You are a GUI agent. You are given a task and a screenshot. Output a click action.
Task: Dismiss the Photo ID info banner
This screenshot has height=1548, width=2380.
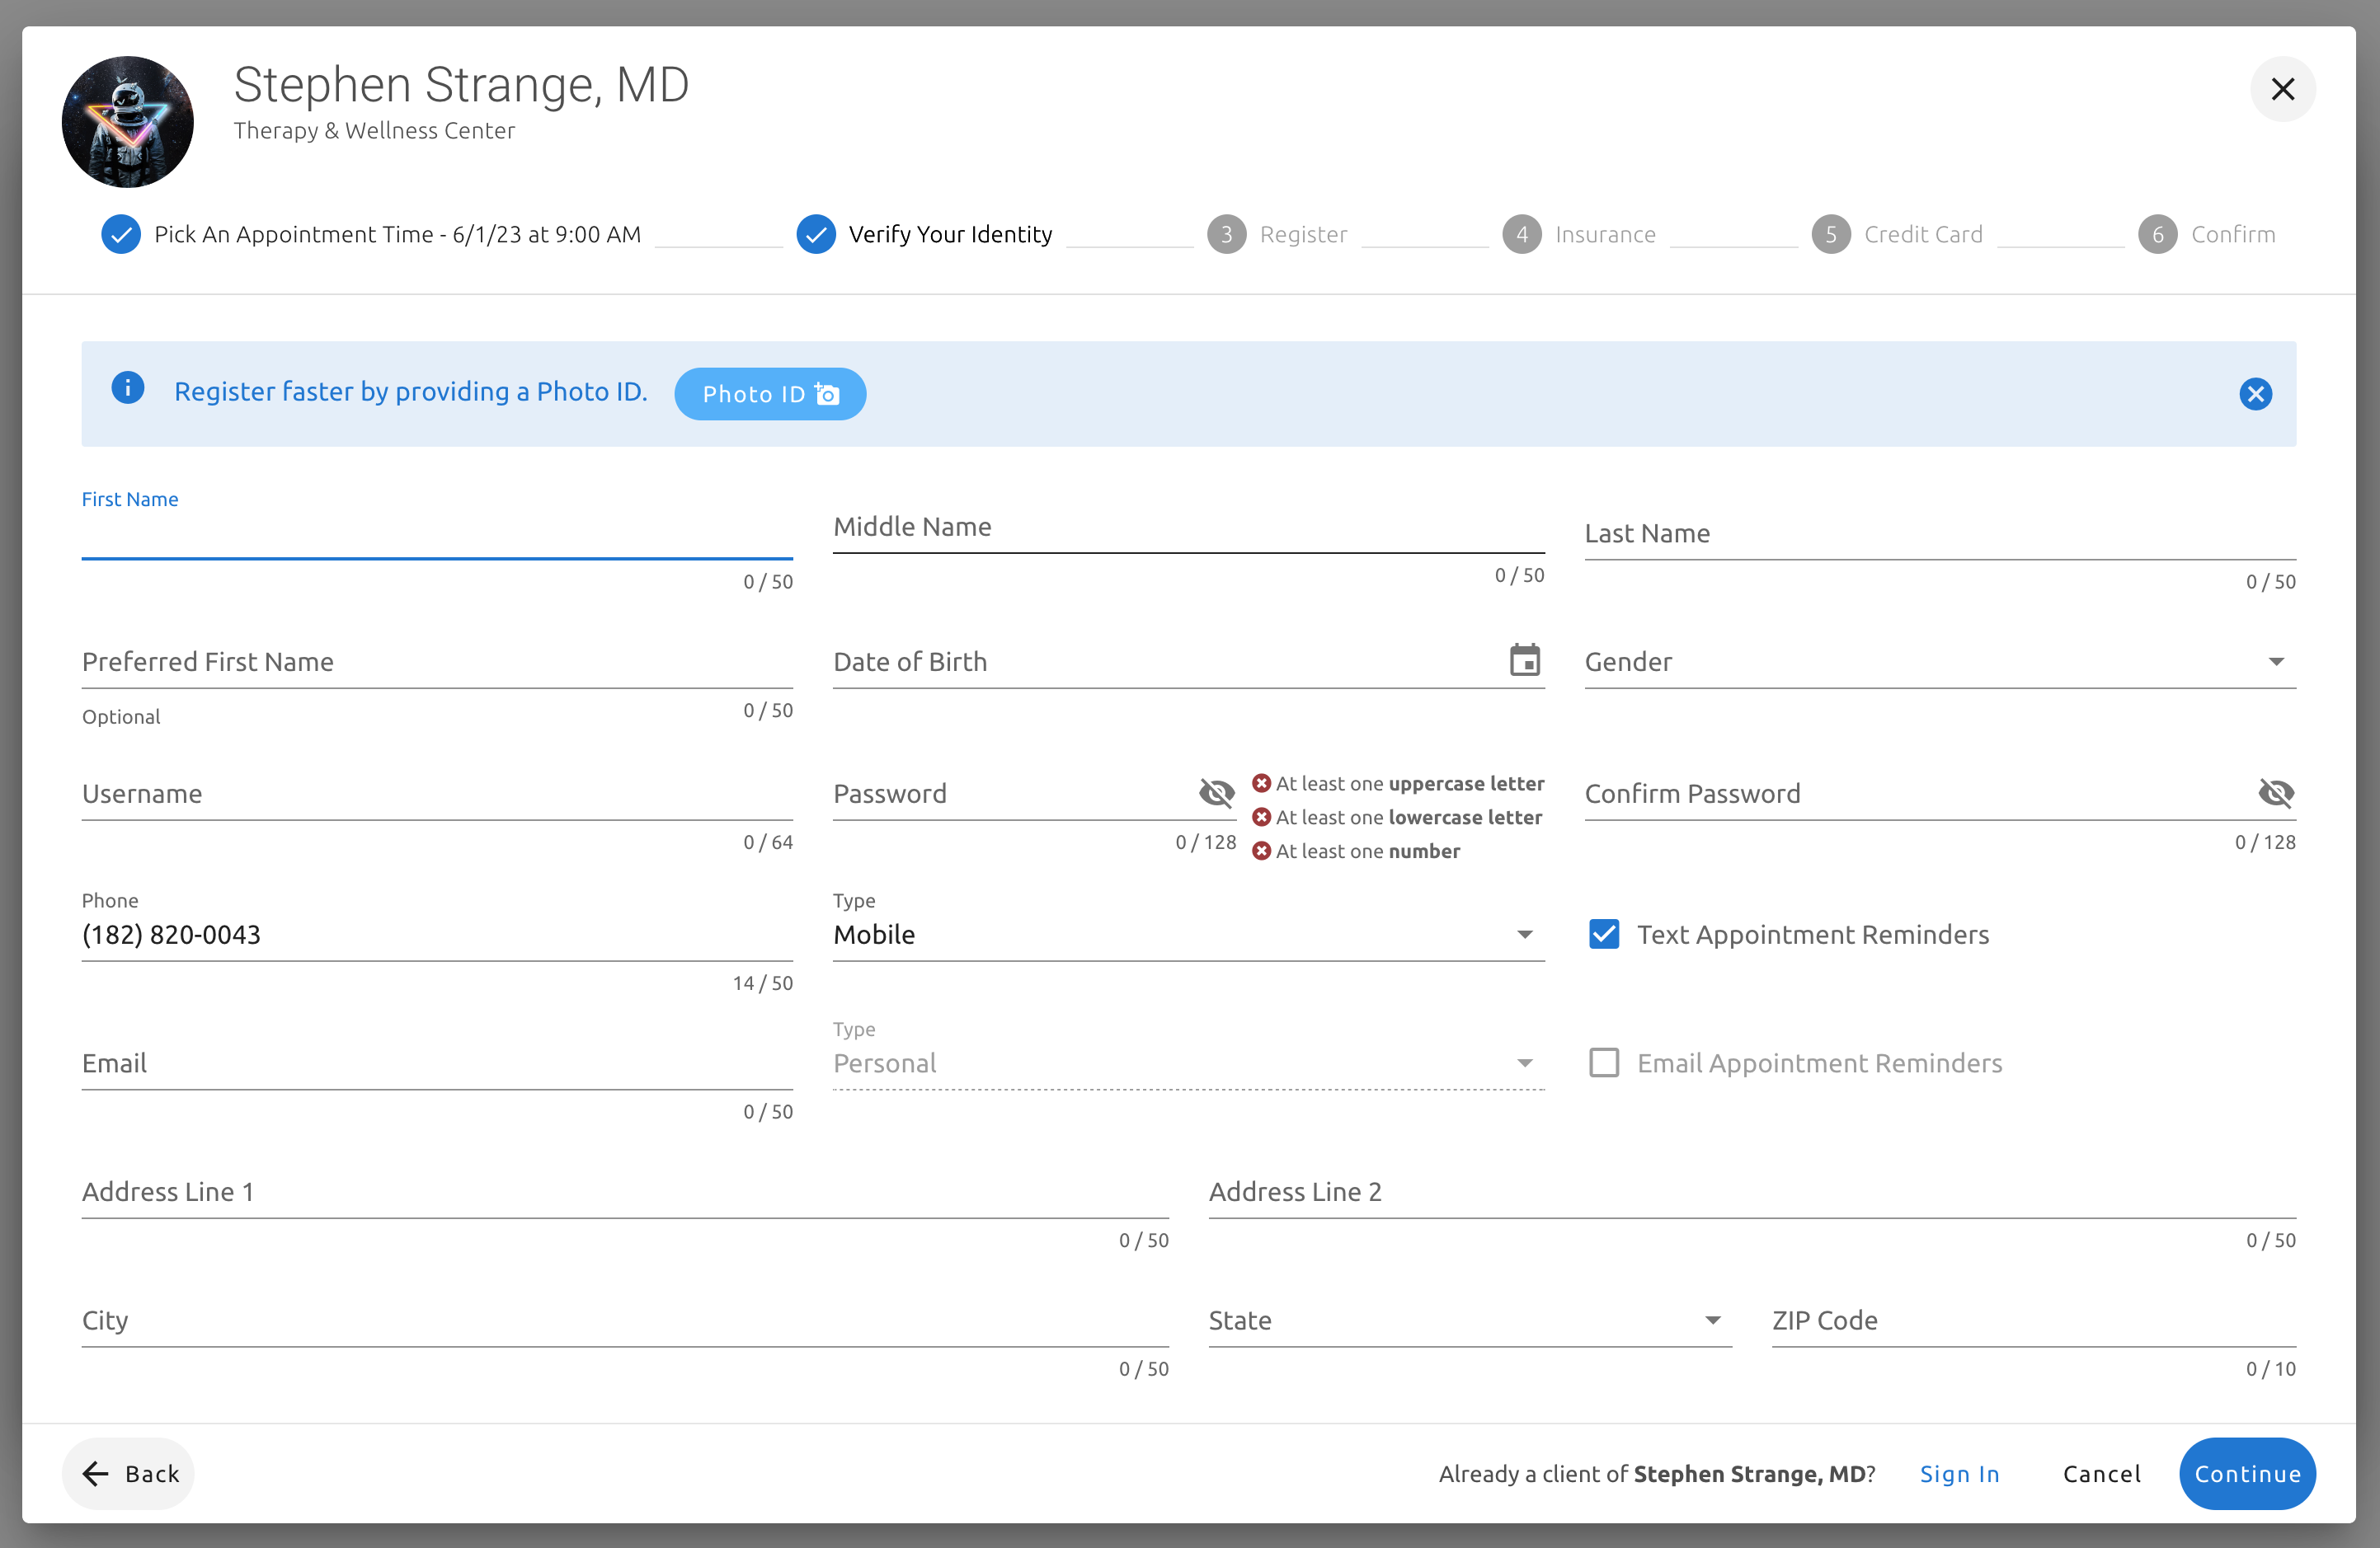tap(2254, 394)
